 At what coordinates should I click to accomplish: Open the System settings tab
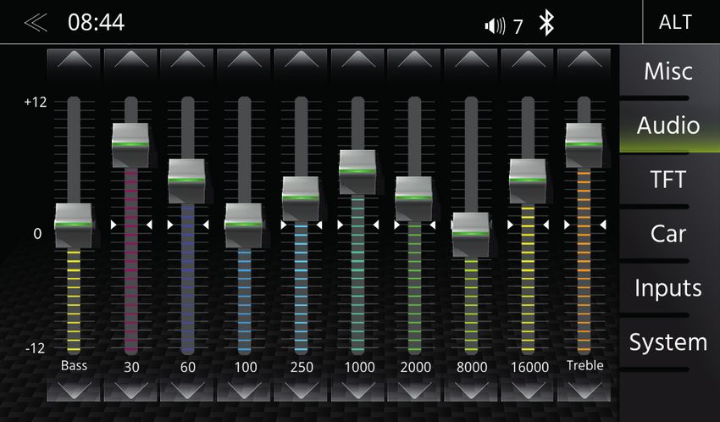[668, 342]
